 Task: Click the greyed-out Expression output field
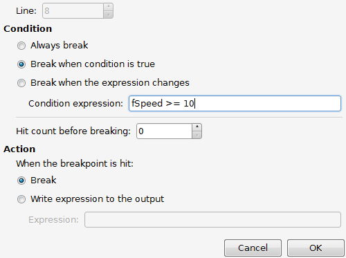click(212, 220)
